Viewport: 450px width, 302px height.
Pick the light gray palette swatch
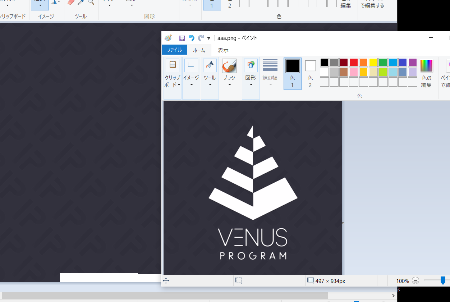[334, 72]
